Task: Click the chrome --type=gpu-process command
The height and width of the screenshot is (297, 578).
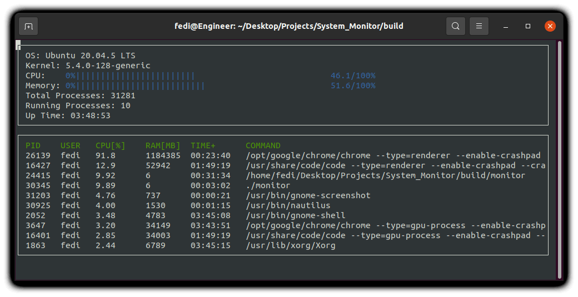Action: (396, 225)
